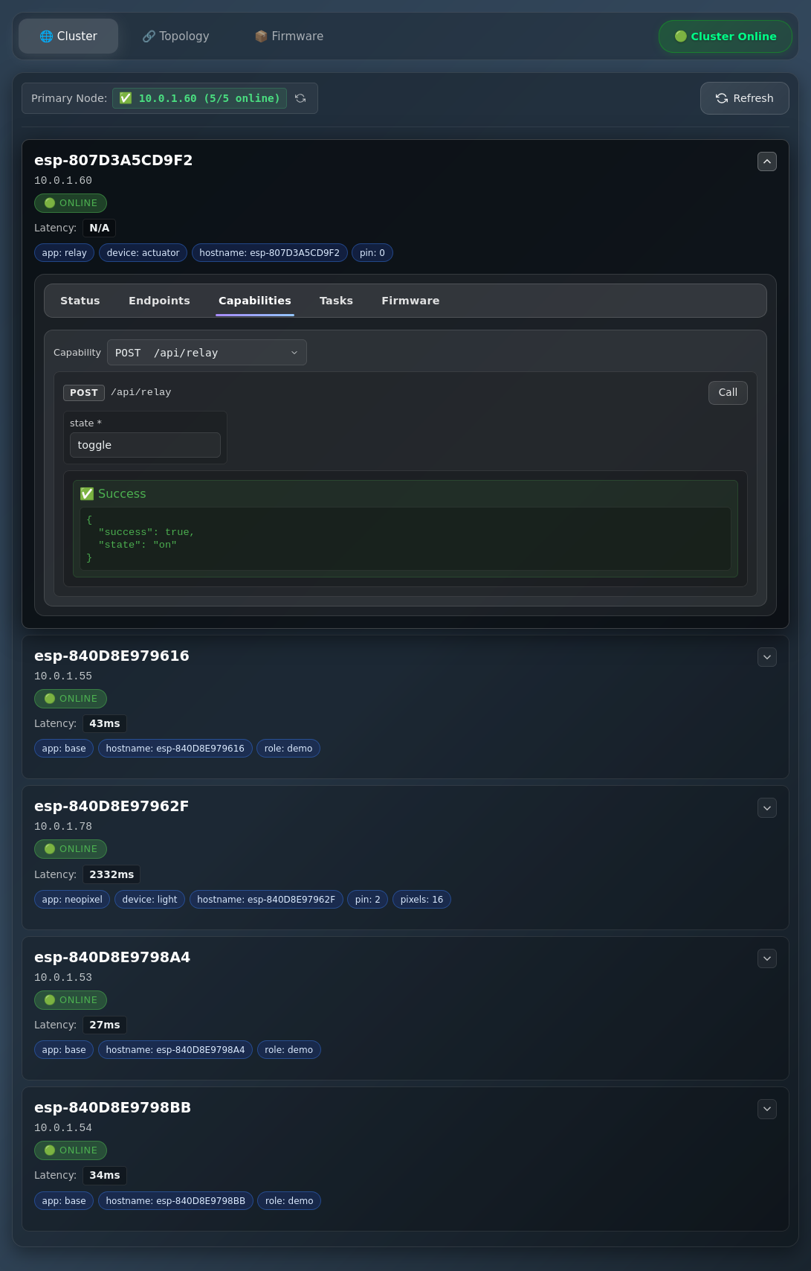Collapse the esp-807D3A5CD9F2 node card
This screenshot has height=1271, width=811.
tap(766, 161)
